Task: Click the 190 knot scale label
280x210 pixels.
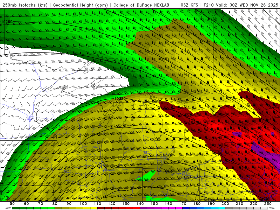Action: pyautogui.click(x=211, y=204)
